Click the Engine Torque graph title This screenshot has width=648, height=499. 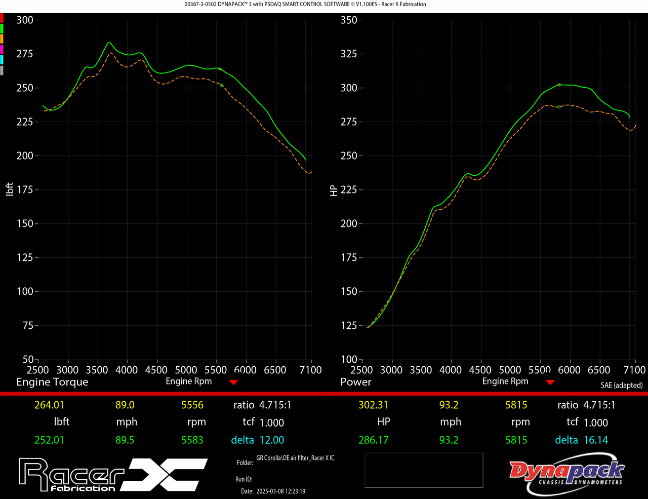(52, 382)
